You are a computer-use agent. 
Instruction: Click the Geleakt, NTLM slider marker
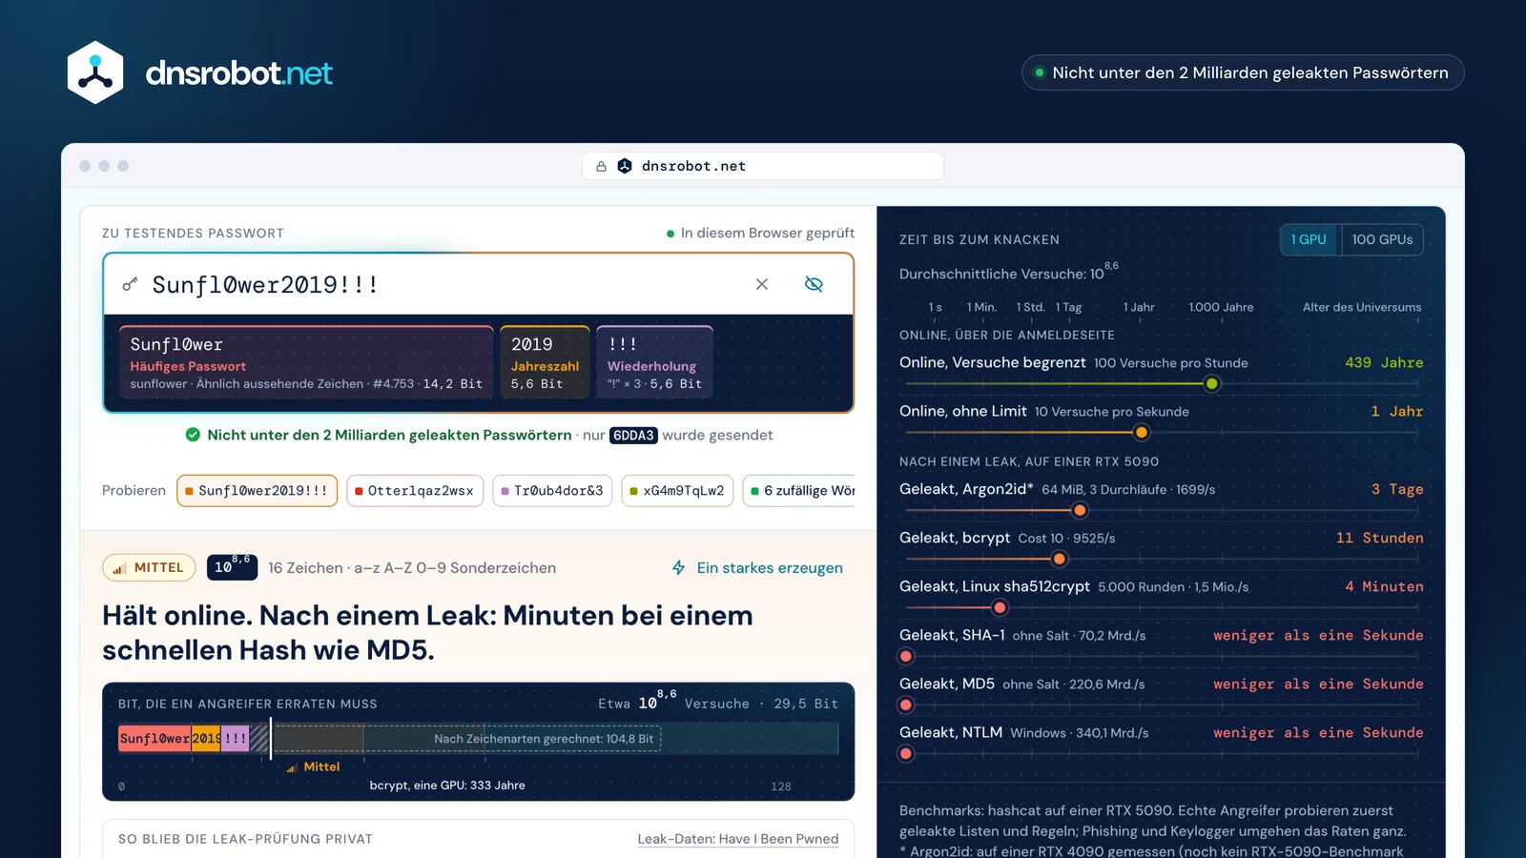pyautogui.click(x=906, y=753)
